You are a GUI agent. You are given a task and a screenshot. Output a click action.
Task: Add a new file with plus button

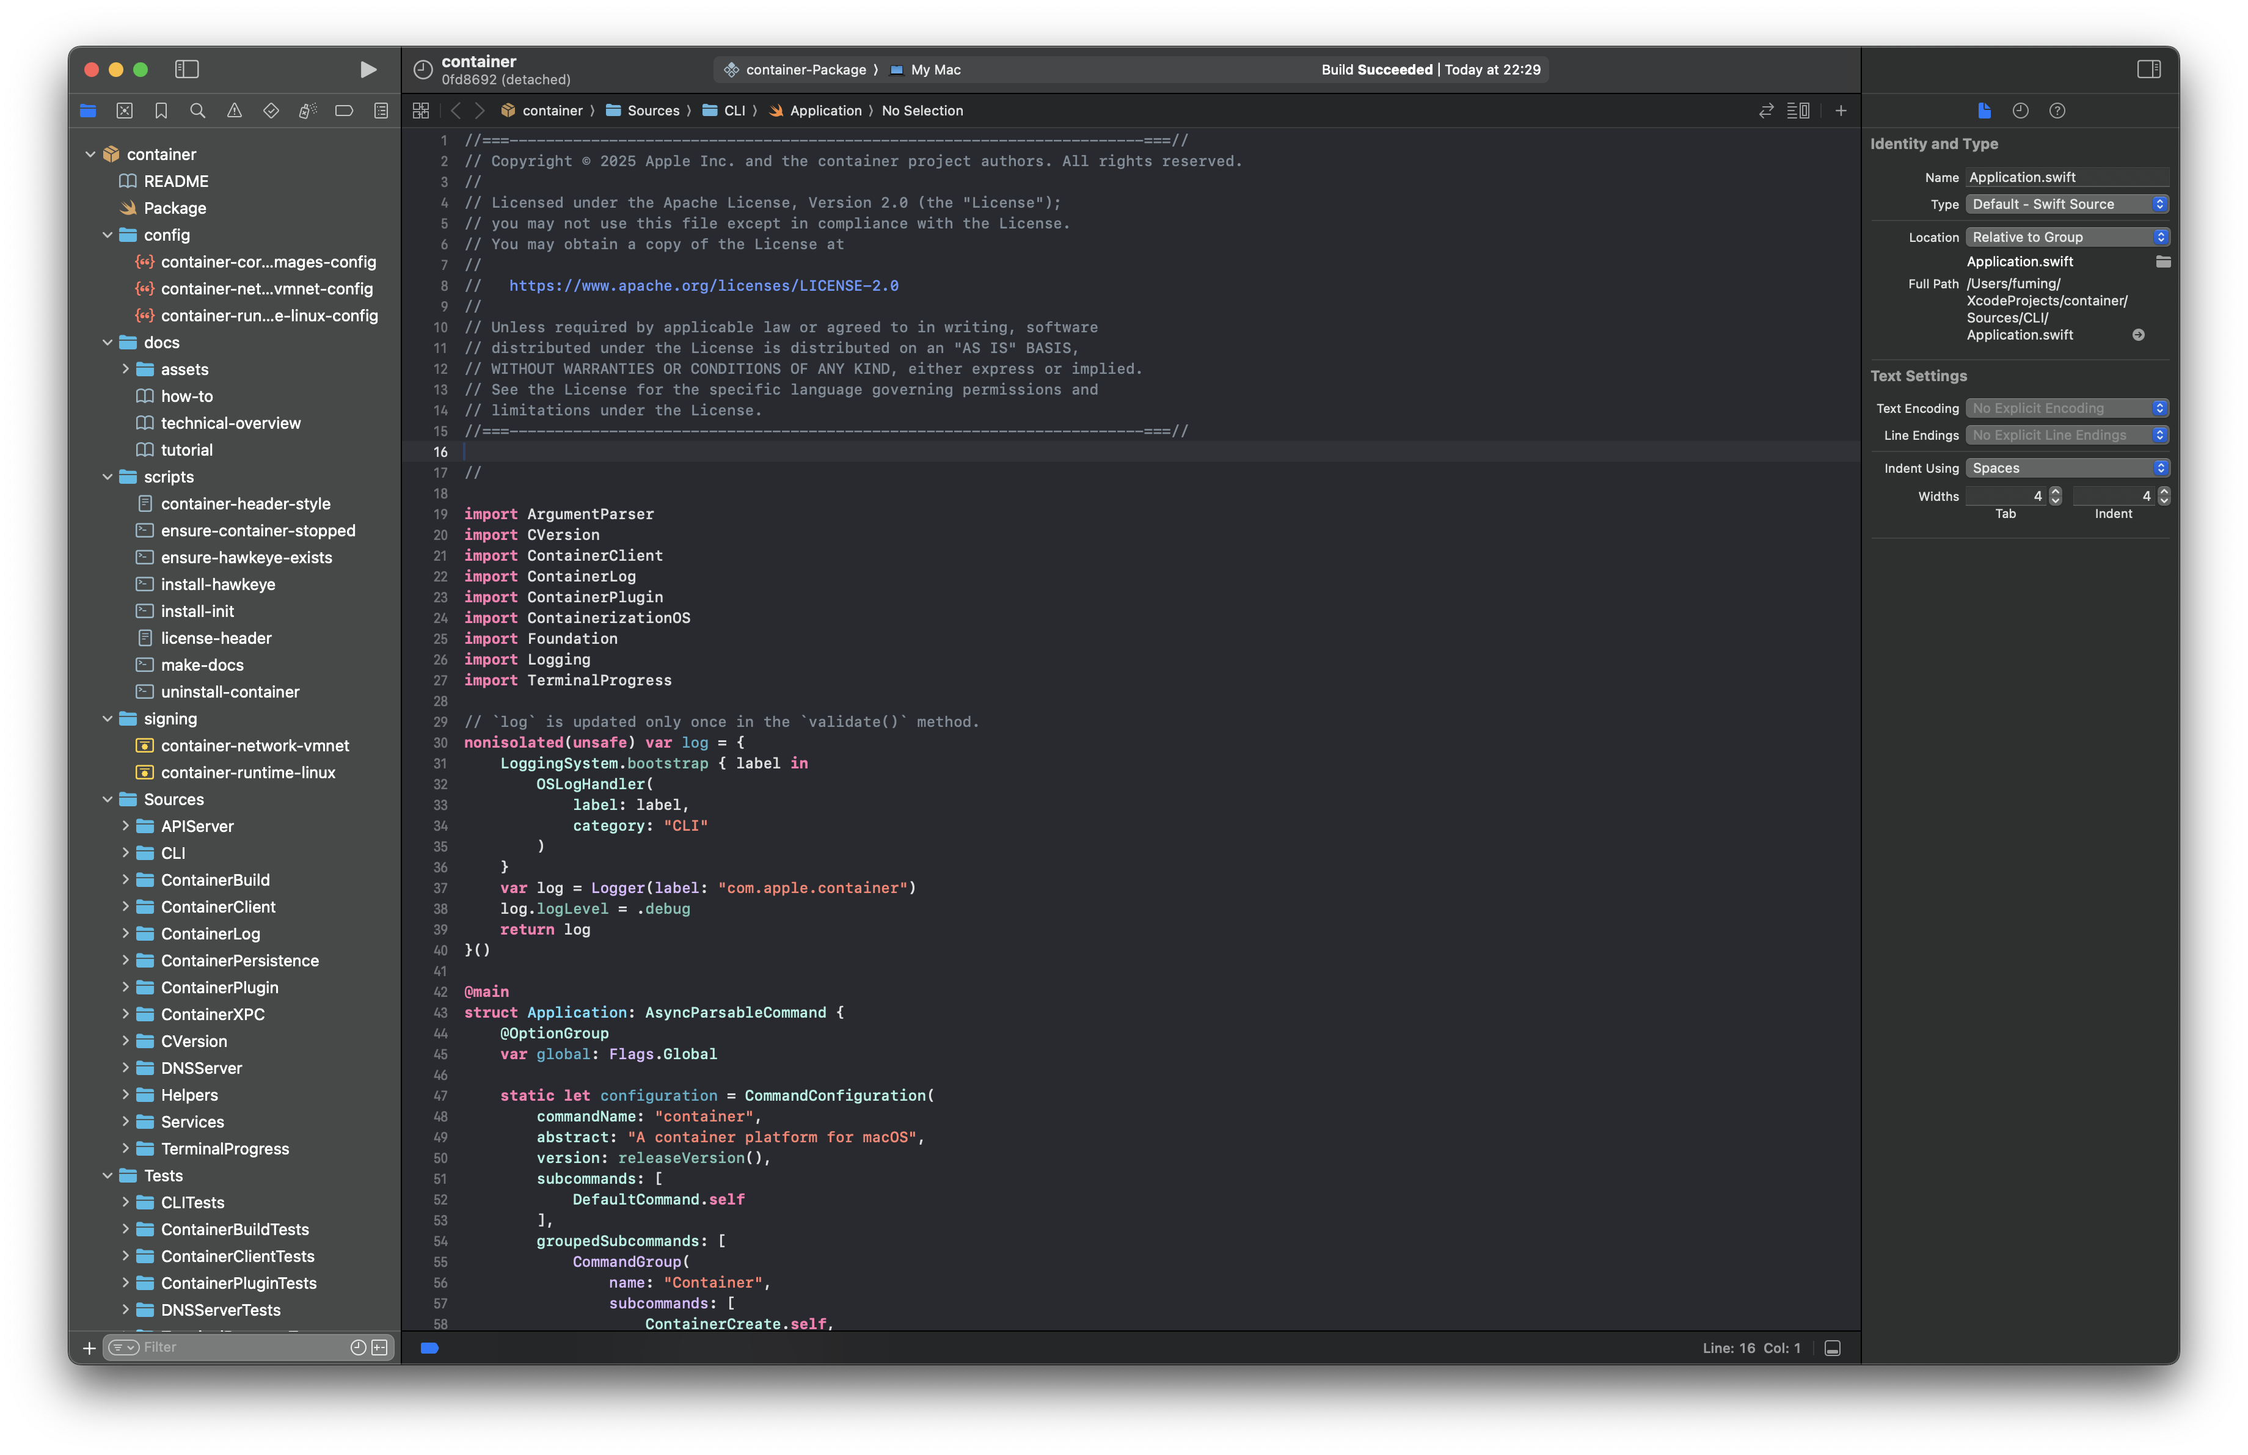[89, 1347]
